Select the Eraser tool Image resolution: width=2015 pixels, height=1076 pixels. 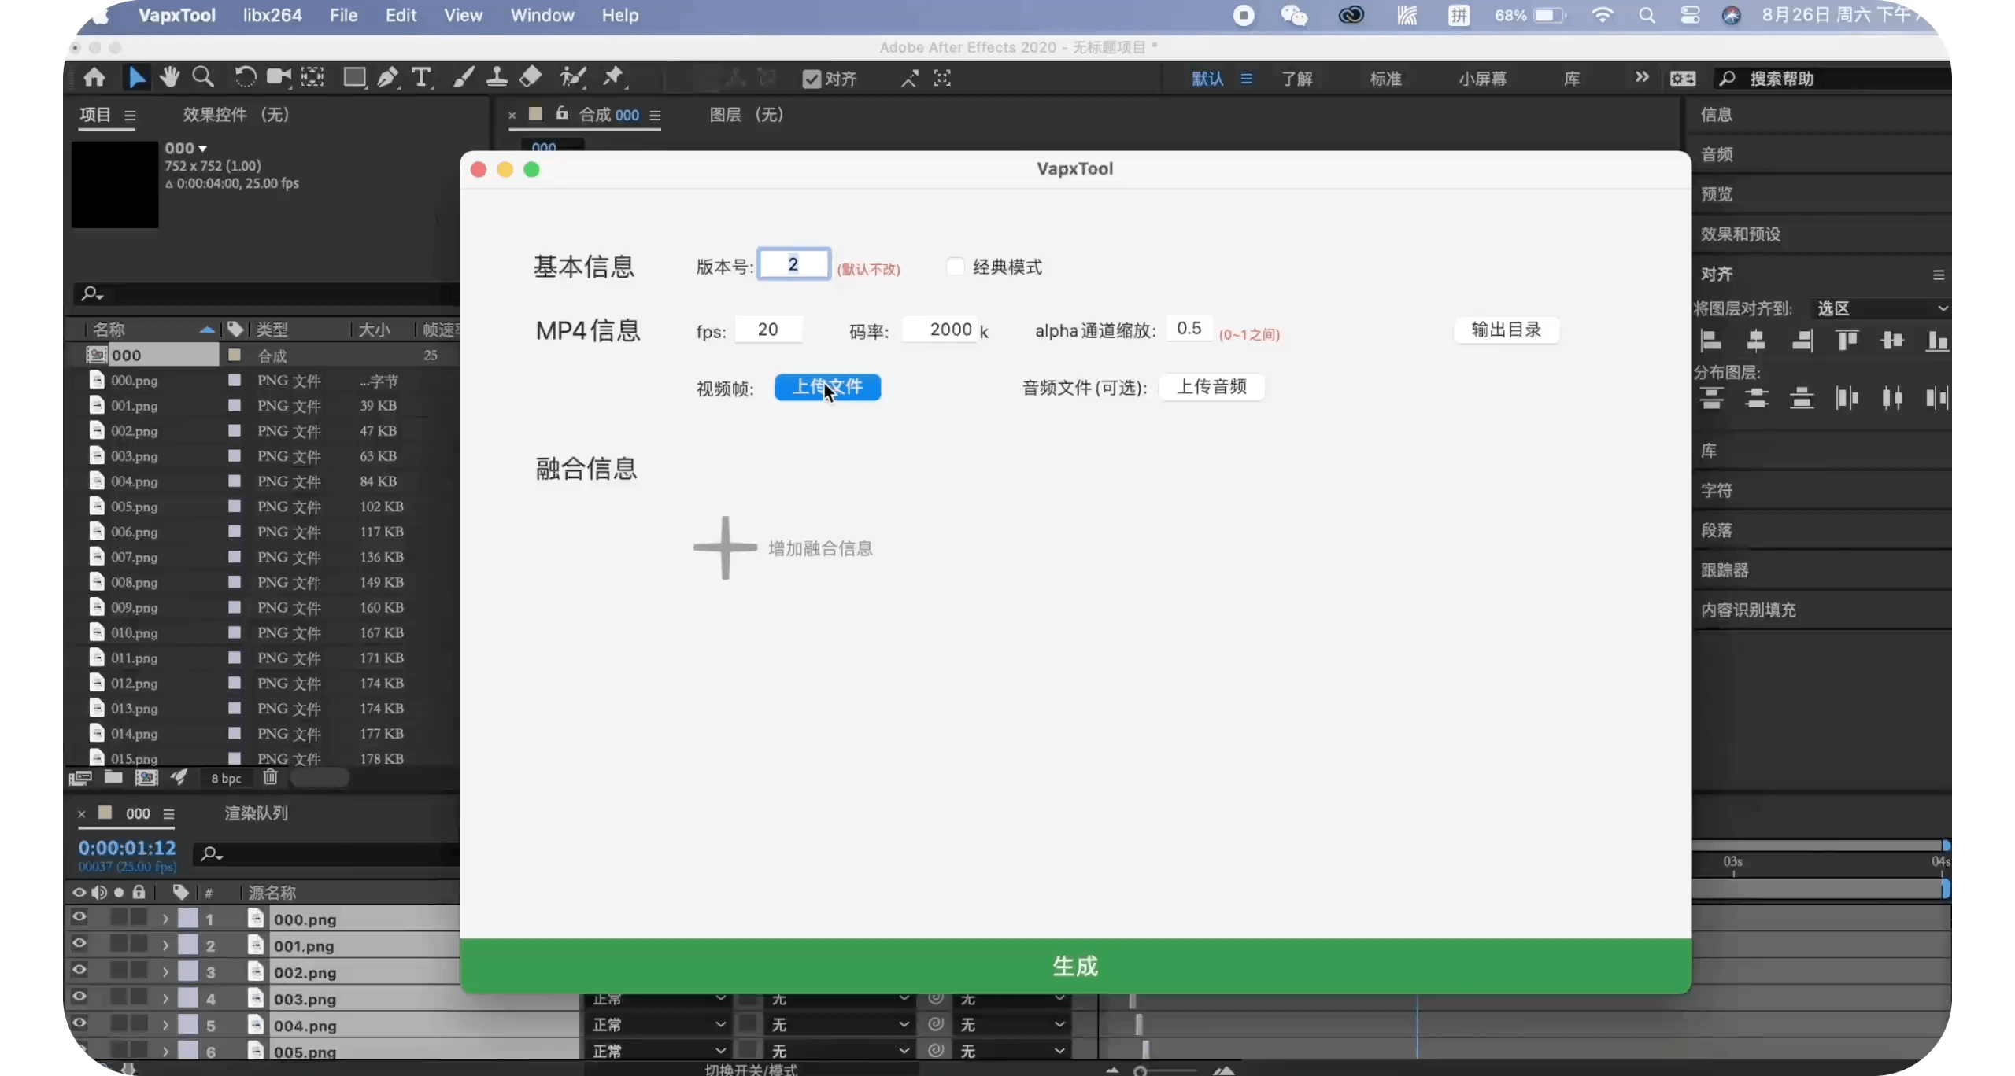(x=531, y=76)
